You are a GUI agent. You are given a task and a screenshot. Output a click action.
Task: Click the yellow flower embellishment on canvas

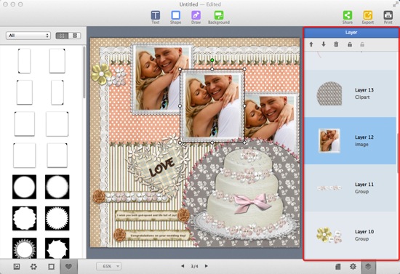[x=101, y=73]
